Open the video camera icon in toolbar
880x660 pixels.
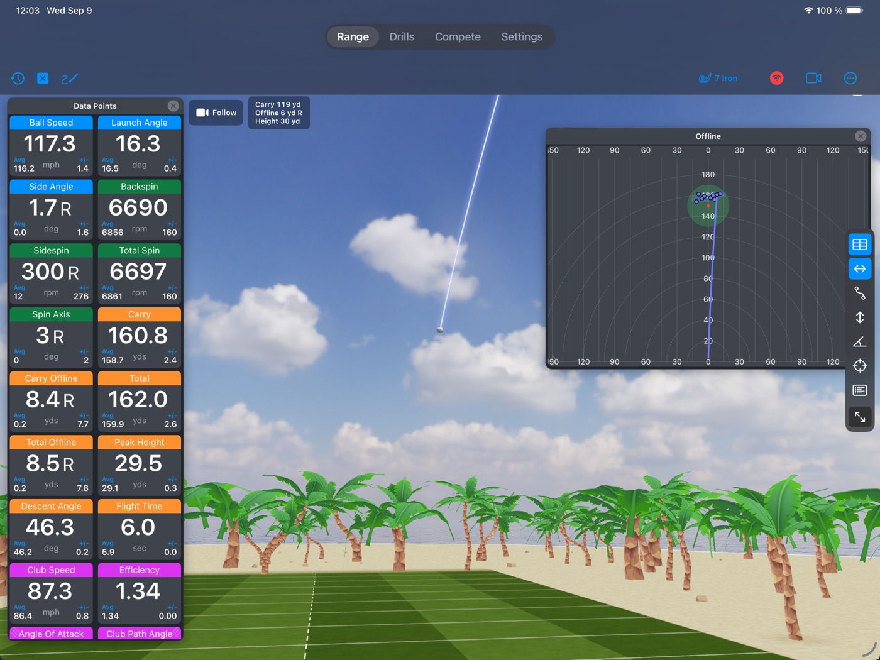click(813, 79)
